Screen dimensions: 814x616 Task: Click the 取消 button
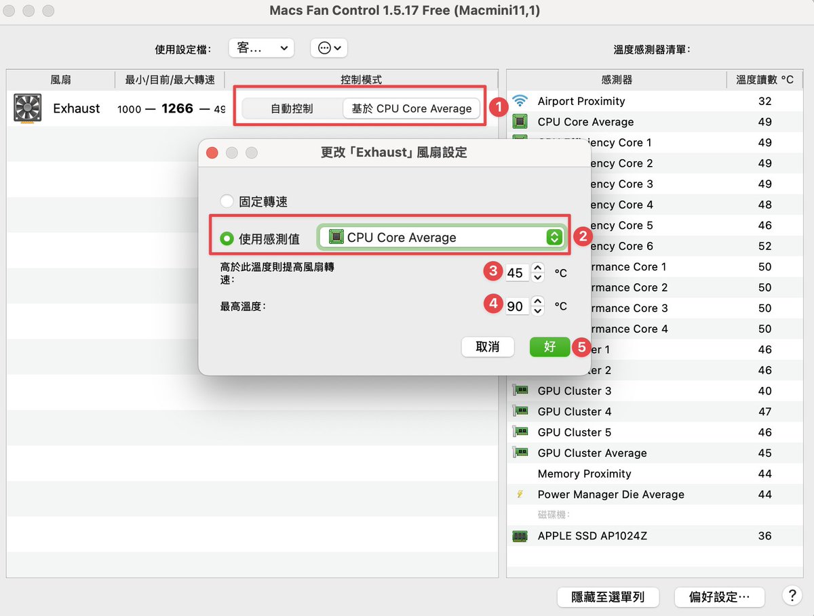coord(488,347)
